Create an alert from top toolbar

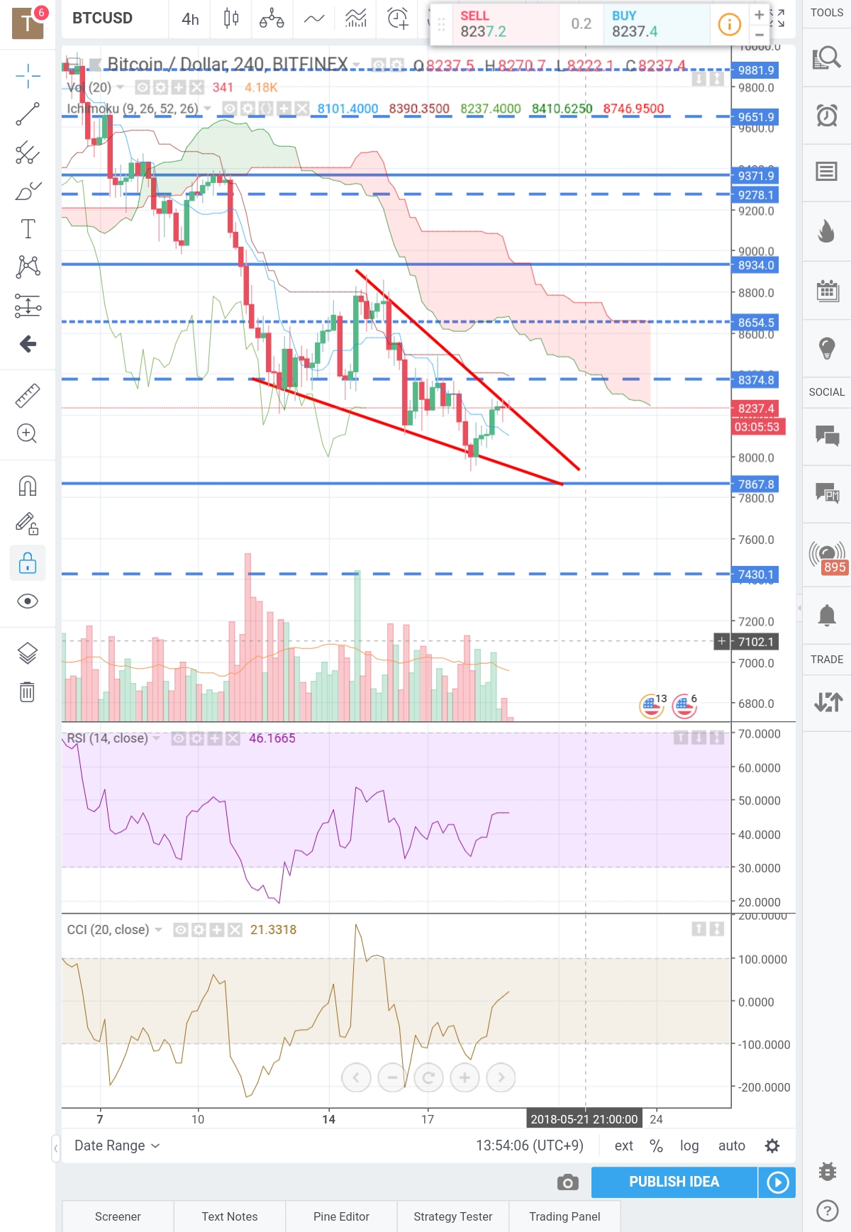[398, 19]
